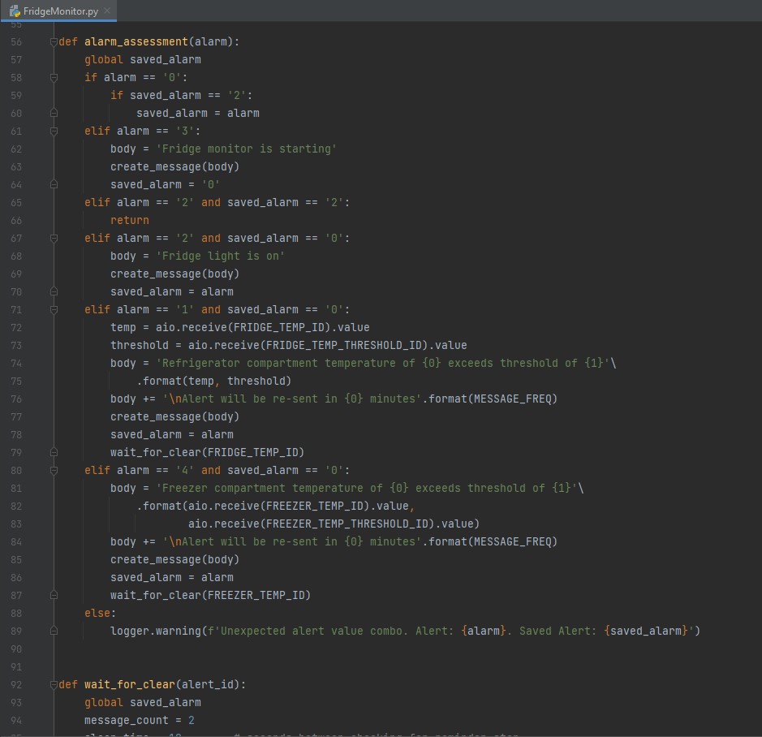Click the return keyword on line 66
The height and width of the screenshot is (737, 762).
click(x=130, y=221)
